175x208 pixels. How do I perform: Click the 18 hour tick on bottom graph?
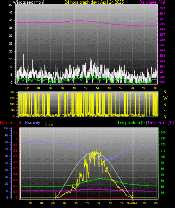pos(122,203)
